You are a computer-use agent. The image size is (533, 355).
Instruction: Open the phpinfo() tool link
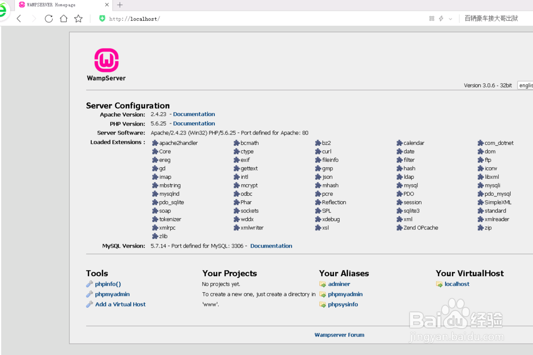108,284
